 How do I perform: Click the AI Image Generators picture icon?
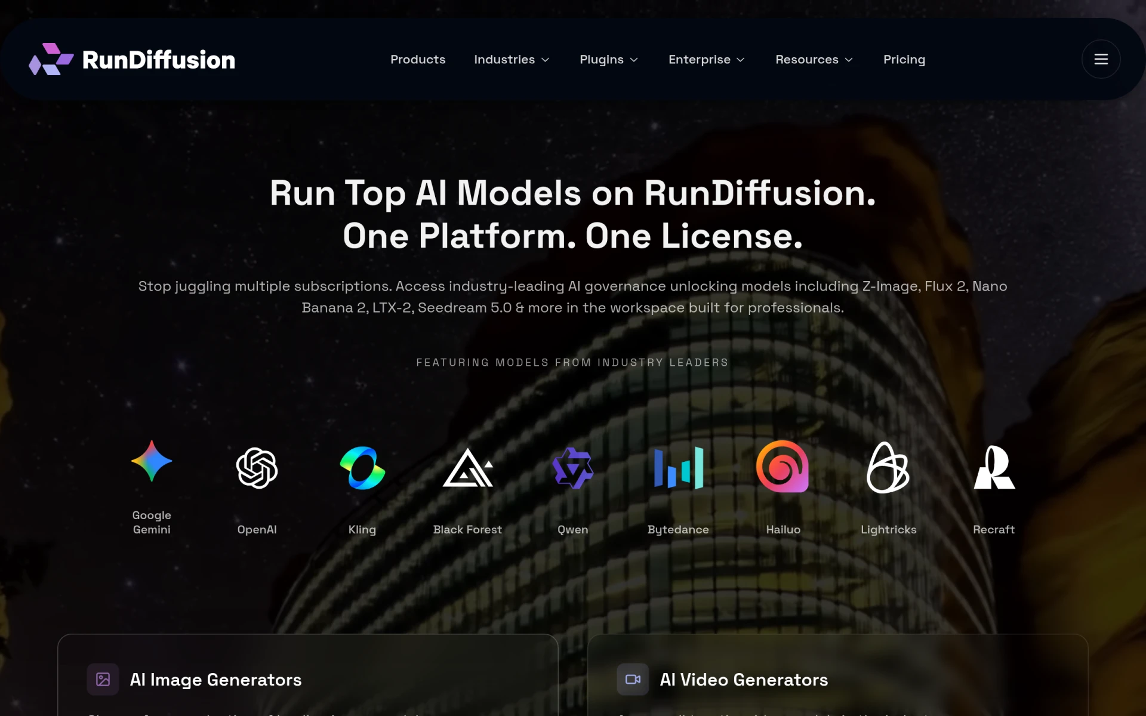tap(103, 679)
